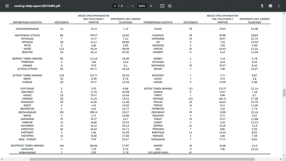Select the ΚΑΡΔΙΤΣΑΣ region name

click(27, 129)
